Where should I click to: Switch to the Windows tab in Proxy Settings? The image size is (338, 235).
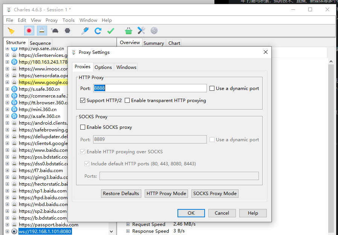pyautogui.click(x=126, y=67)
